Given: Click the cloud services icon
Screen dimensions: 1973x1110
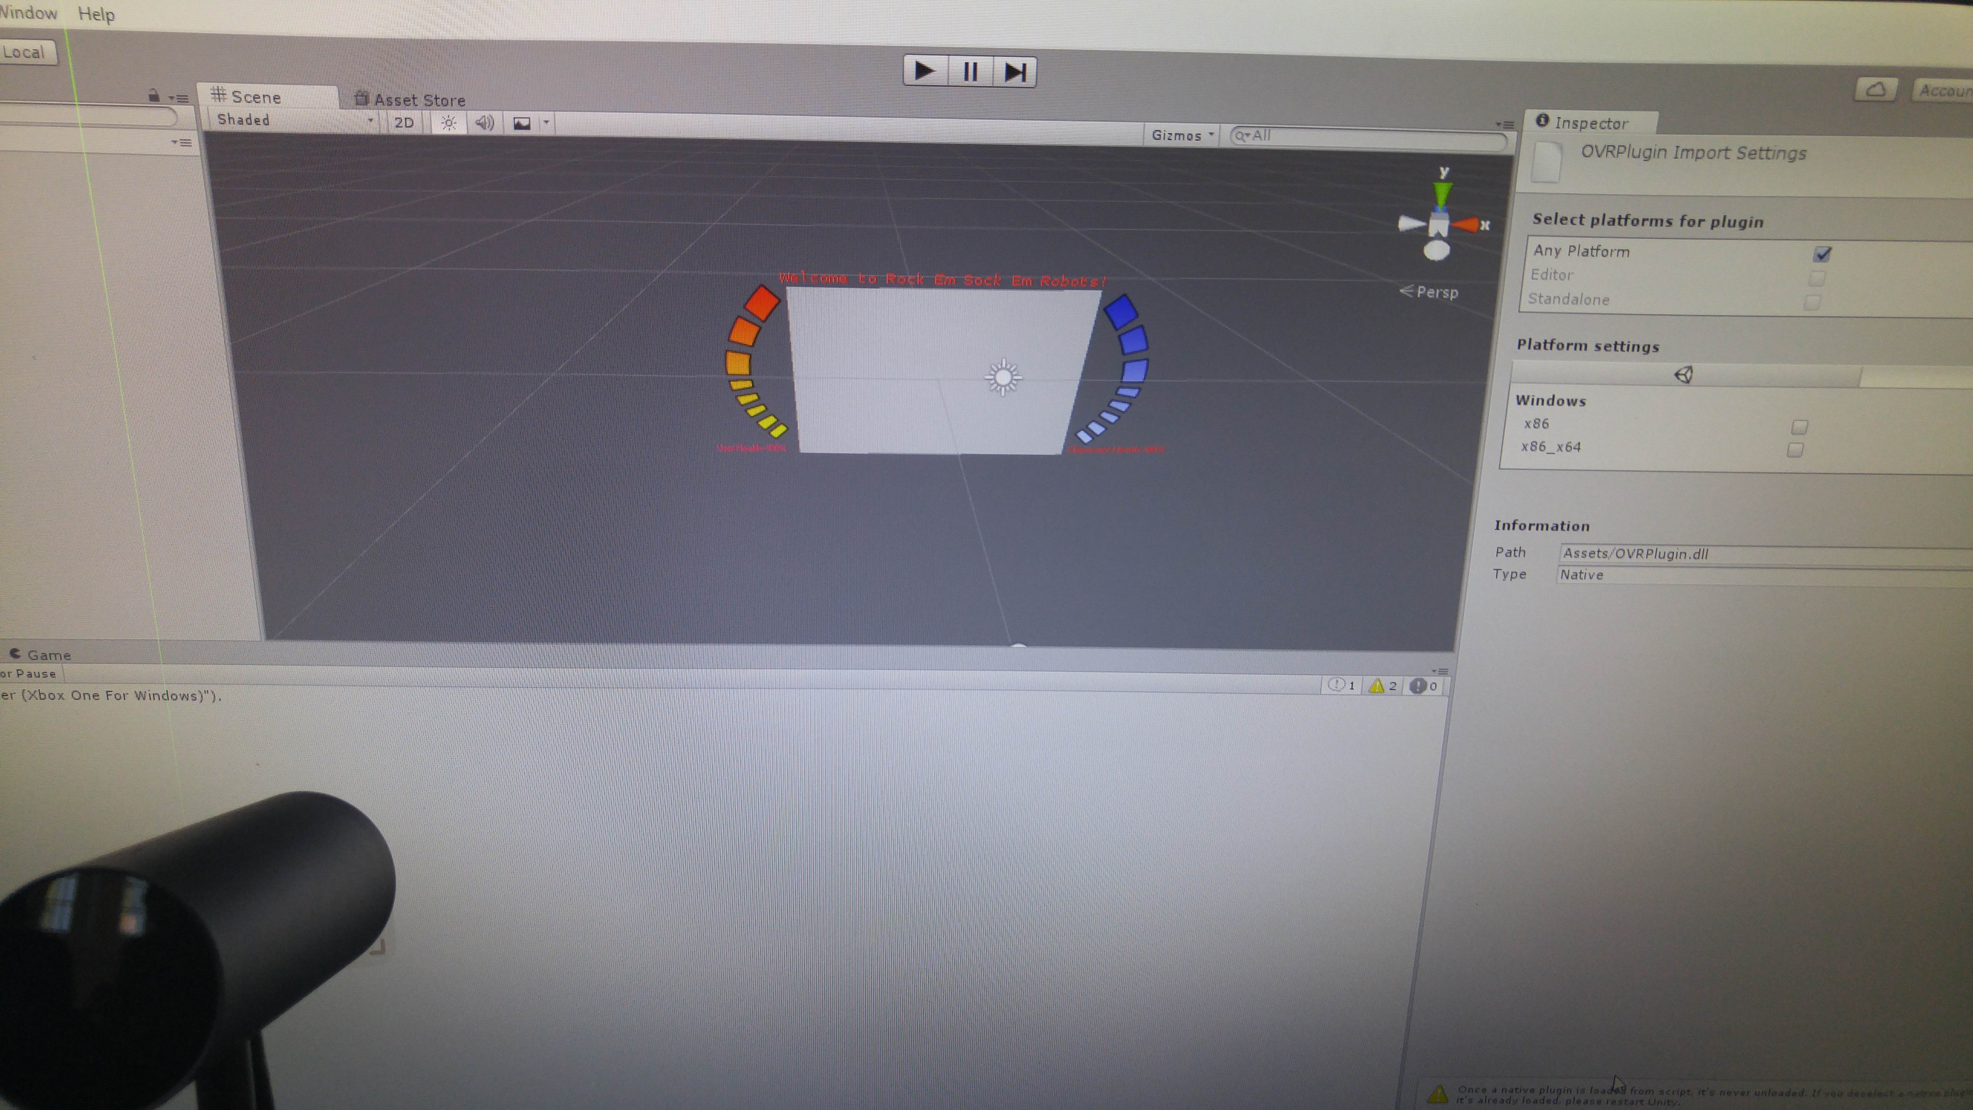Looking at the screenshot, I should pyautogui.click(x=1875, y=90).
